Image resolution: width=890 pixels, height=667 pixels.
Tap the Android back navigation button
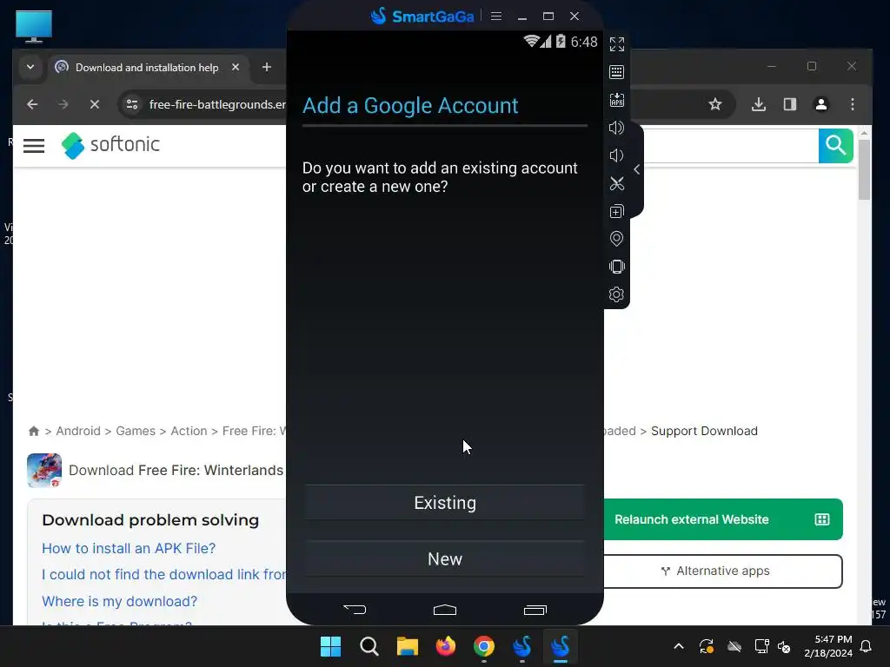[355, 610]
